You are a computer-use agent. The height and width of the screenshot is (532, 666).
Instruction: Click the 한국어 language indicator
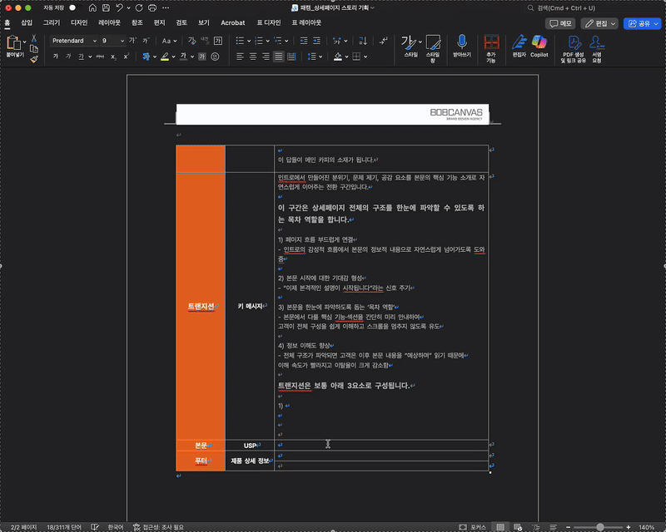click(x=115, y=527)
